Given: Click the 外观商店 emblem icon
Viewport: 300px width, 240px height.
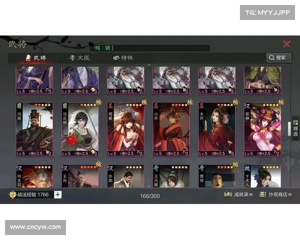Looking at the screenshot, I should [262, 194].
